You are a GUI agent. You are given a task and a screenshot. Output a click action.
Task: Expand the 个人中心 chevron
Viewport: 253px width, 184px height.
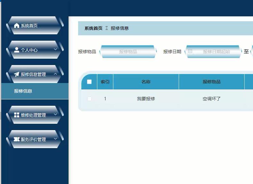point(55,49)
